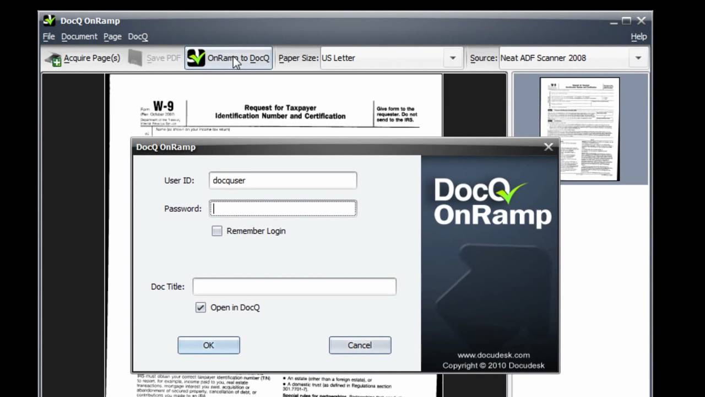This screenshot has width=705, height=397.
Task: Open the Document menu
Action: (x=79, y=36)
